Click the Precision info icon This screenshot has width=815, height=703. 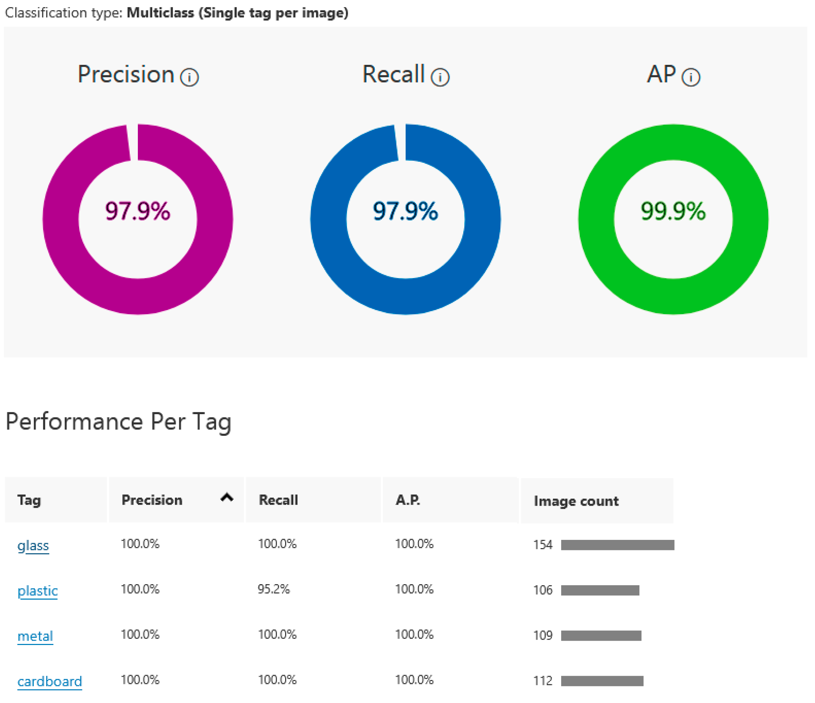pos(189,77)
